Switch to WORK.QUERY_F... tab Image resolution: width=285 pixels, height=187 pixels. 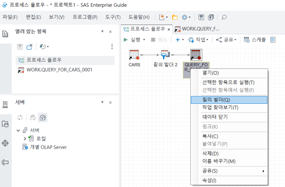(197, 29)
